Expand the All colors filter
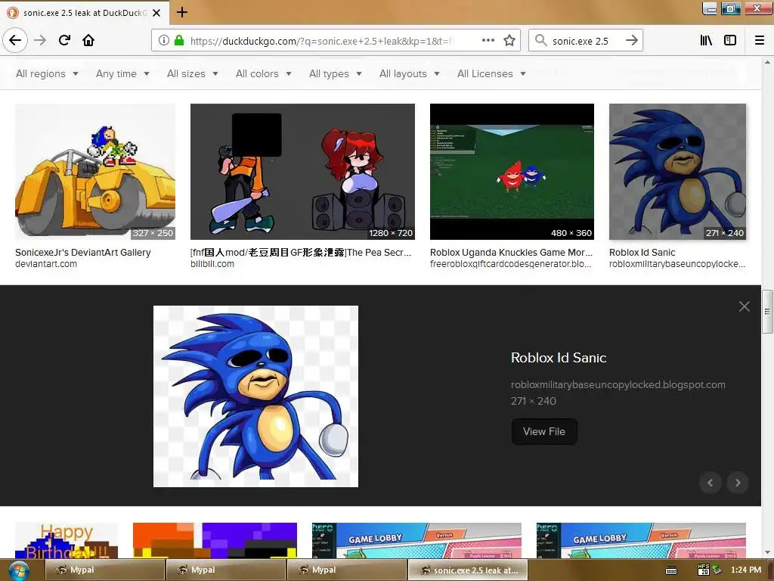The width and height of the screenshot is (774, 581). (264, 73)
